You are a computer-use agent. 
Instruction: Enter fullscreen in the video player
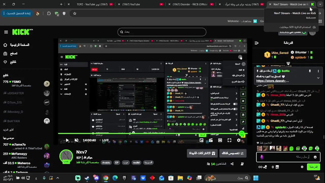[x=229, y=140]
